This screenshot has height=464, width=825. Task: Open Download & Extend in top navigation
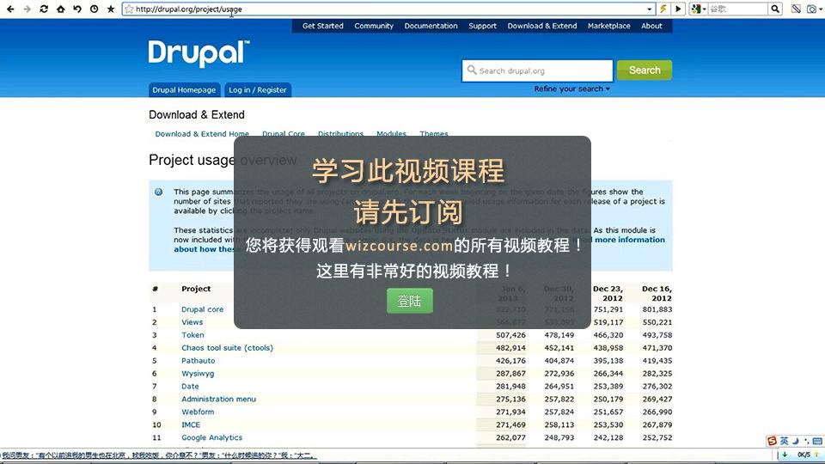[x=542, y=26]
